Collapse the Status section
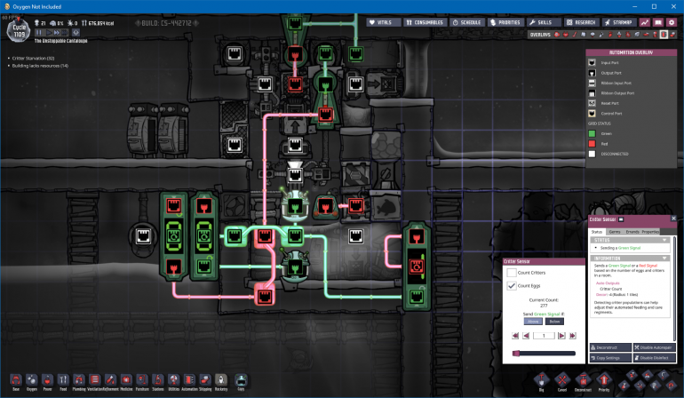The image size is (684, 398). (664, 240)
